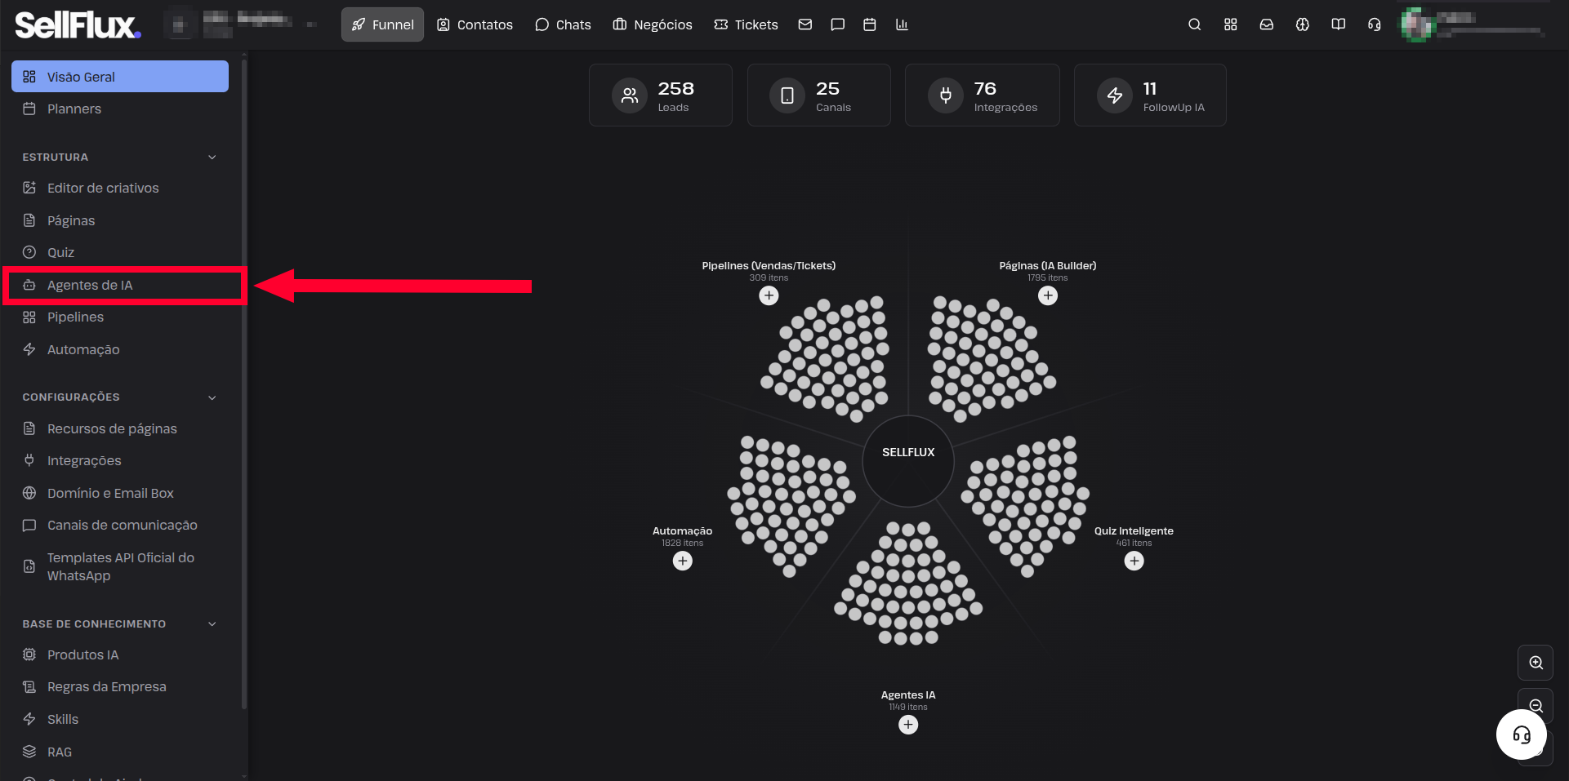Add item to Pipelines (Vendas/Tickets) with its plus

point(769,295)
